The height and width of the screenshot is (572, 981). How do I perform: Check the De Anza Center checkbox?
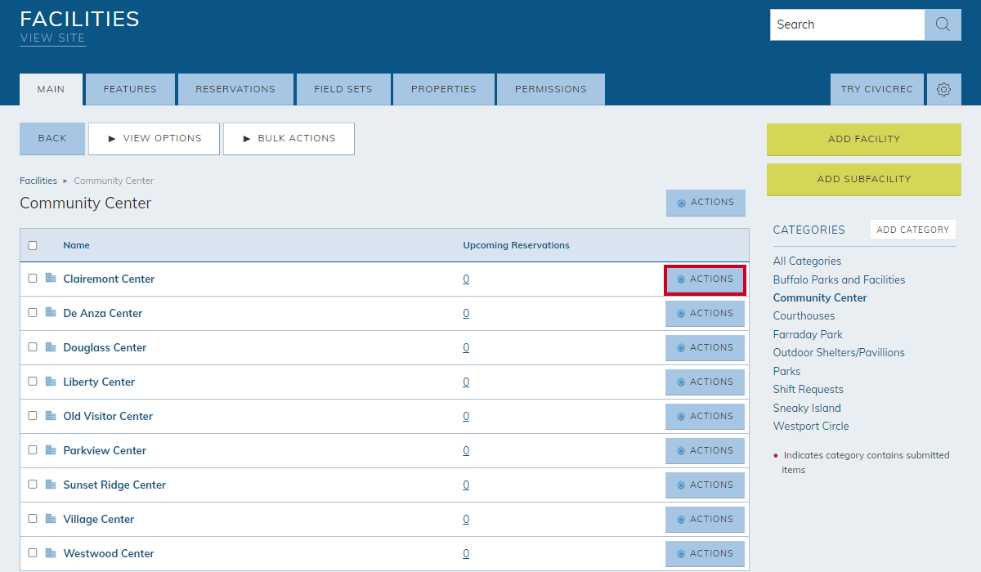click(x=33, y=312)
